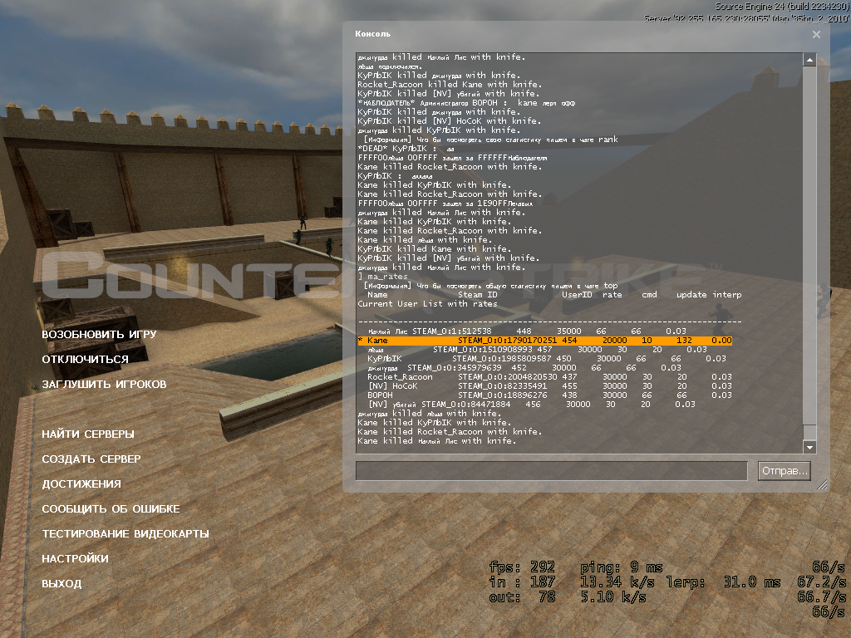Click the Отправ... submit button

pyautogui.click(x=785, y=470)
